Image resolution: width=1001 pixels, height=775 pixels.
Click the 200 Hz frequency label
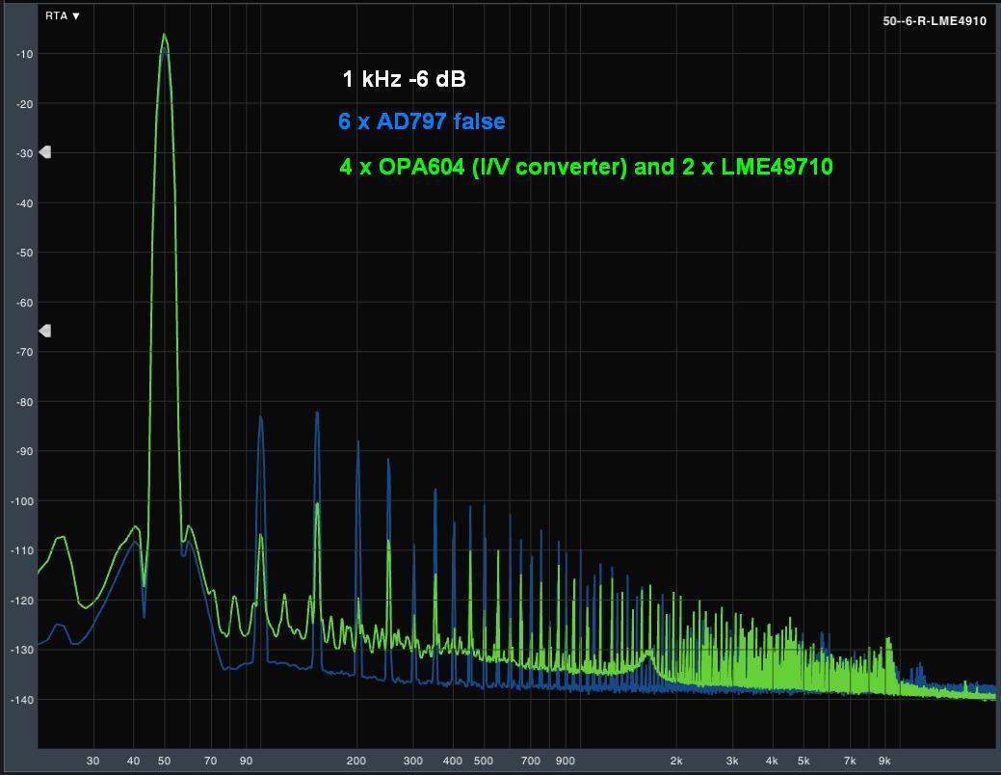click(x=356, y=761)
